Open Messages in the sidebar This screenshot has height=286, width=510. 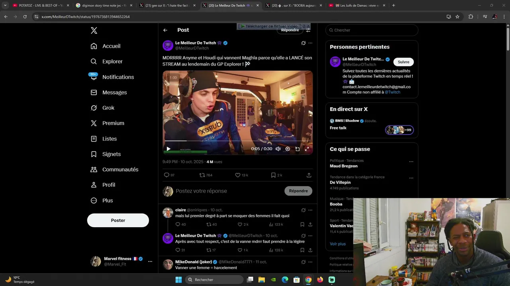coord(108,93)
